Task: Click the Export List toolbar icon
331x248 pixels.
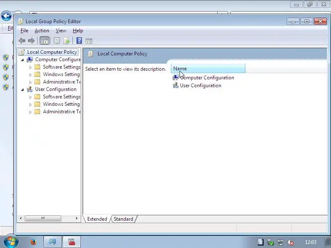Action: pyautogui.click(x=67, y=41)
